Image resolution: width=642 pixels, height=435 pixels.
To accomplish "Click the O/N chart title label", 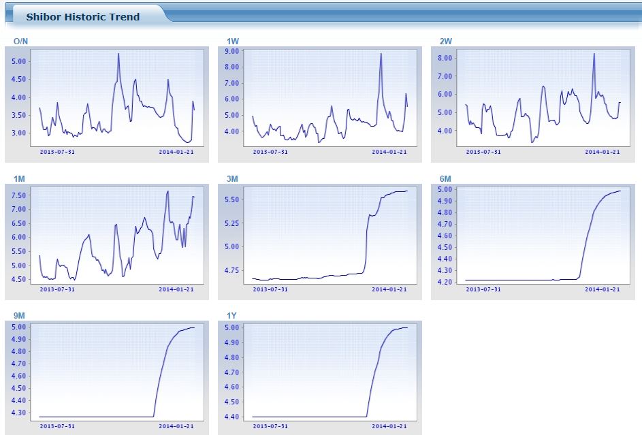I will [20, 42].
